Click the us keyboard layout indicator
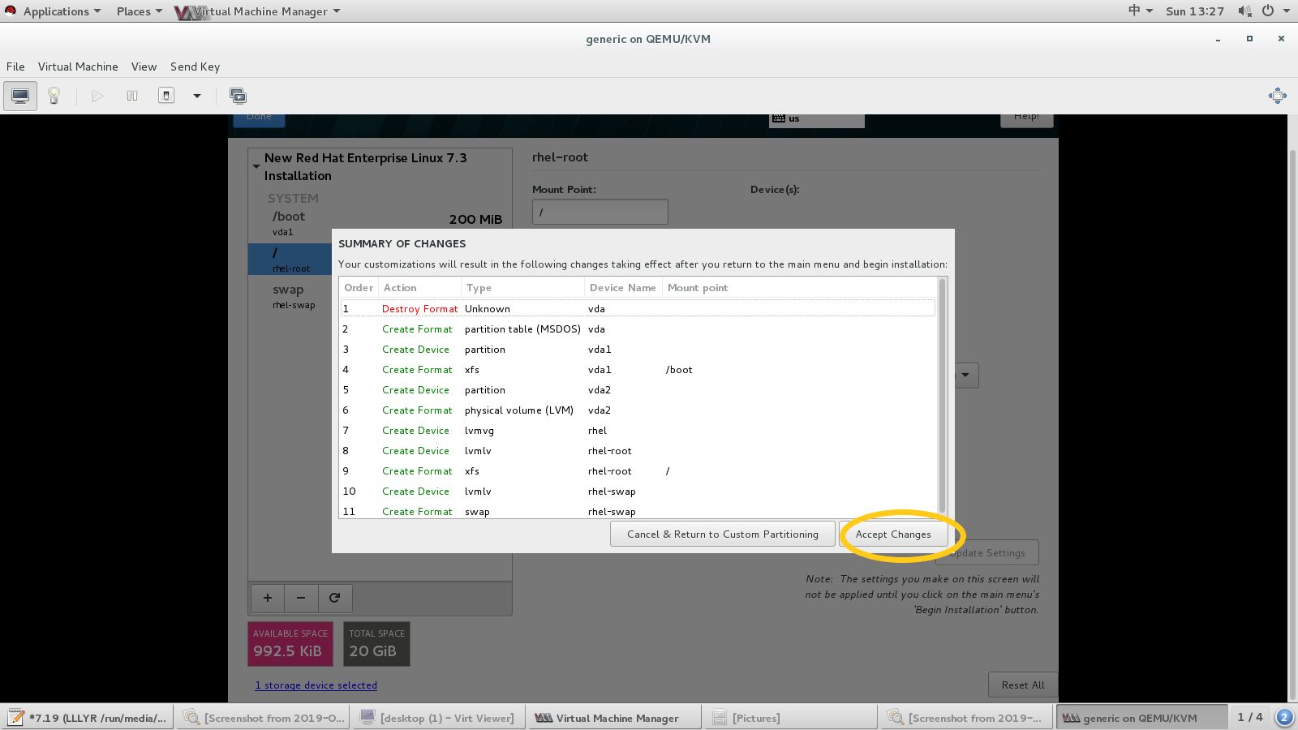The height and width of the screenshot is (730, 1298). click(x=817, y=119)
